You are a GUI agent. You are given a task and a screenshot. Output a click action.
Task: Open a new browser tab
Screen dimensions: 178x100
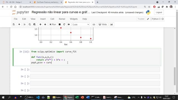tap(98, 2)
